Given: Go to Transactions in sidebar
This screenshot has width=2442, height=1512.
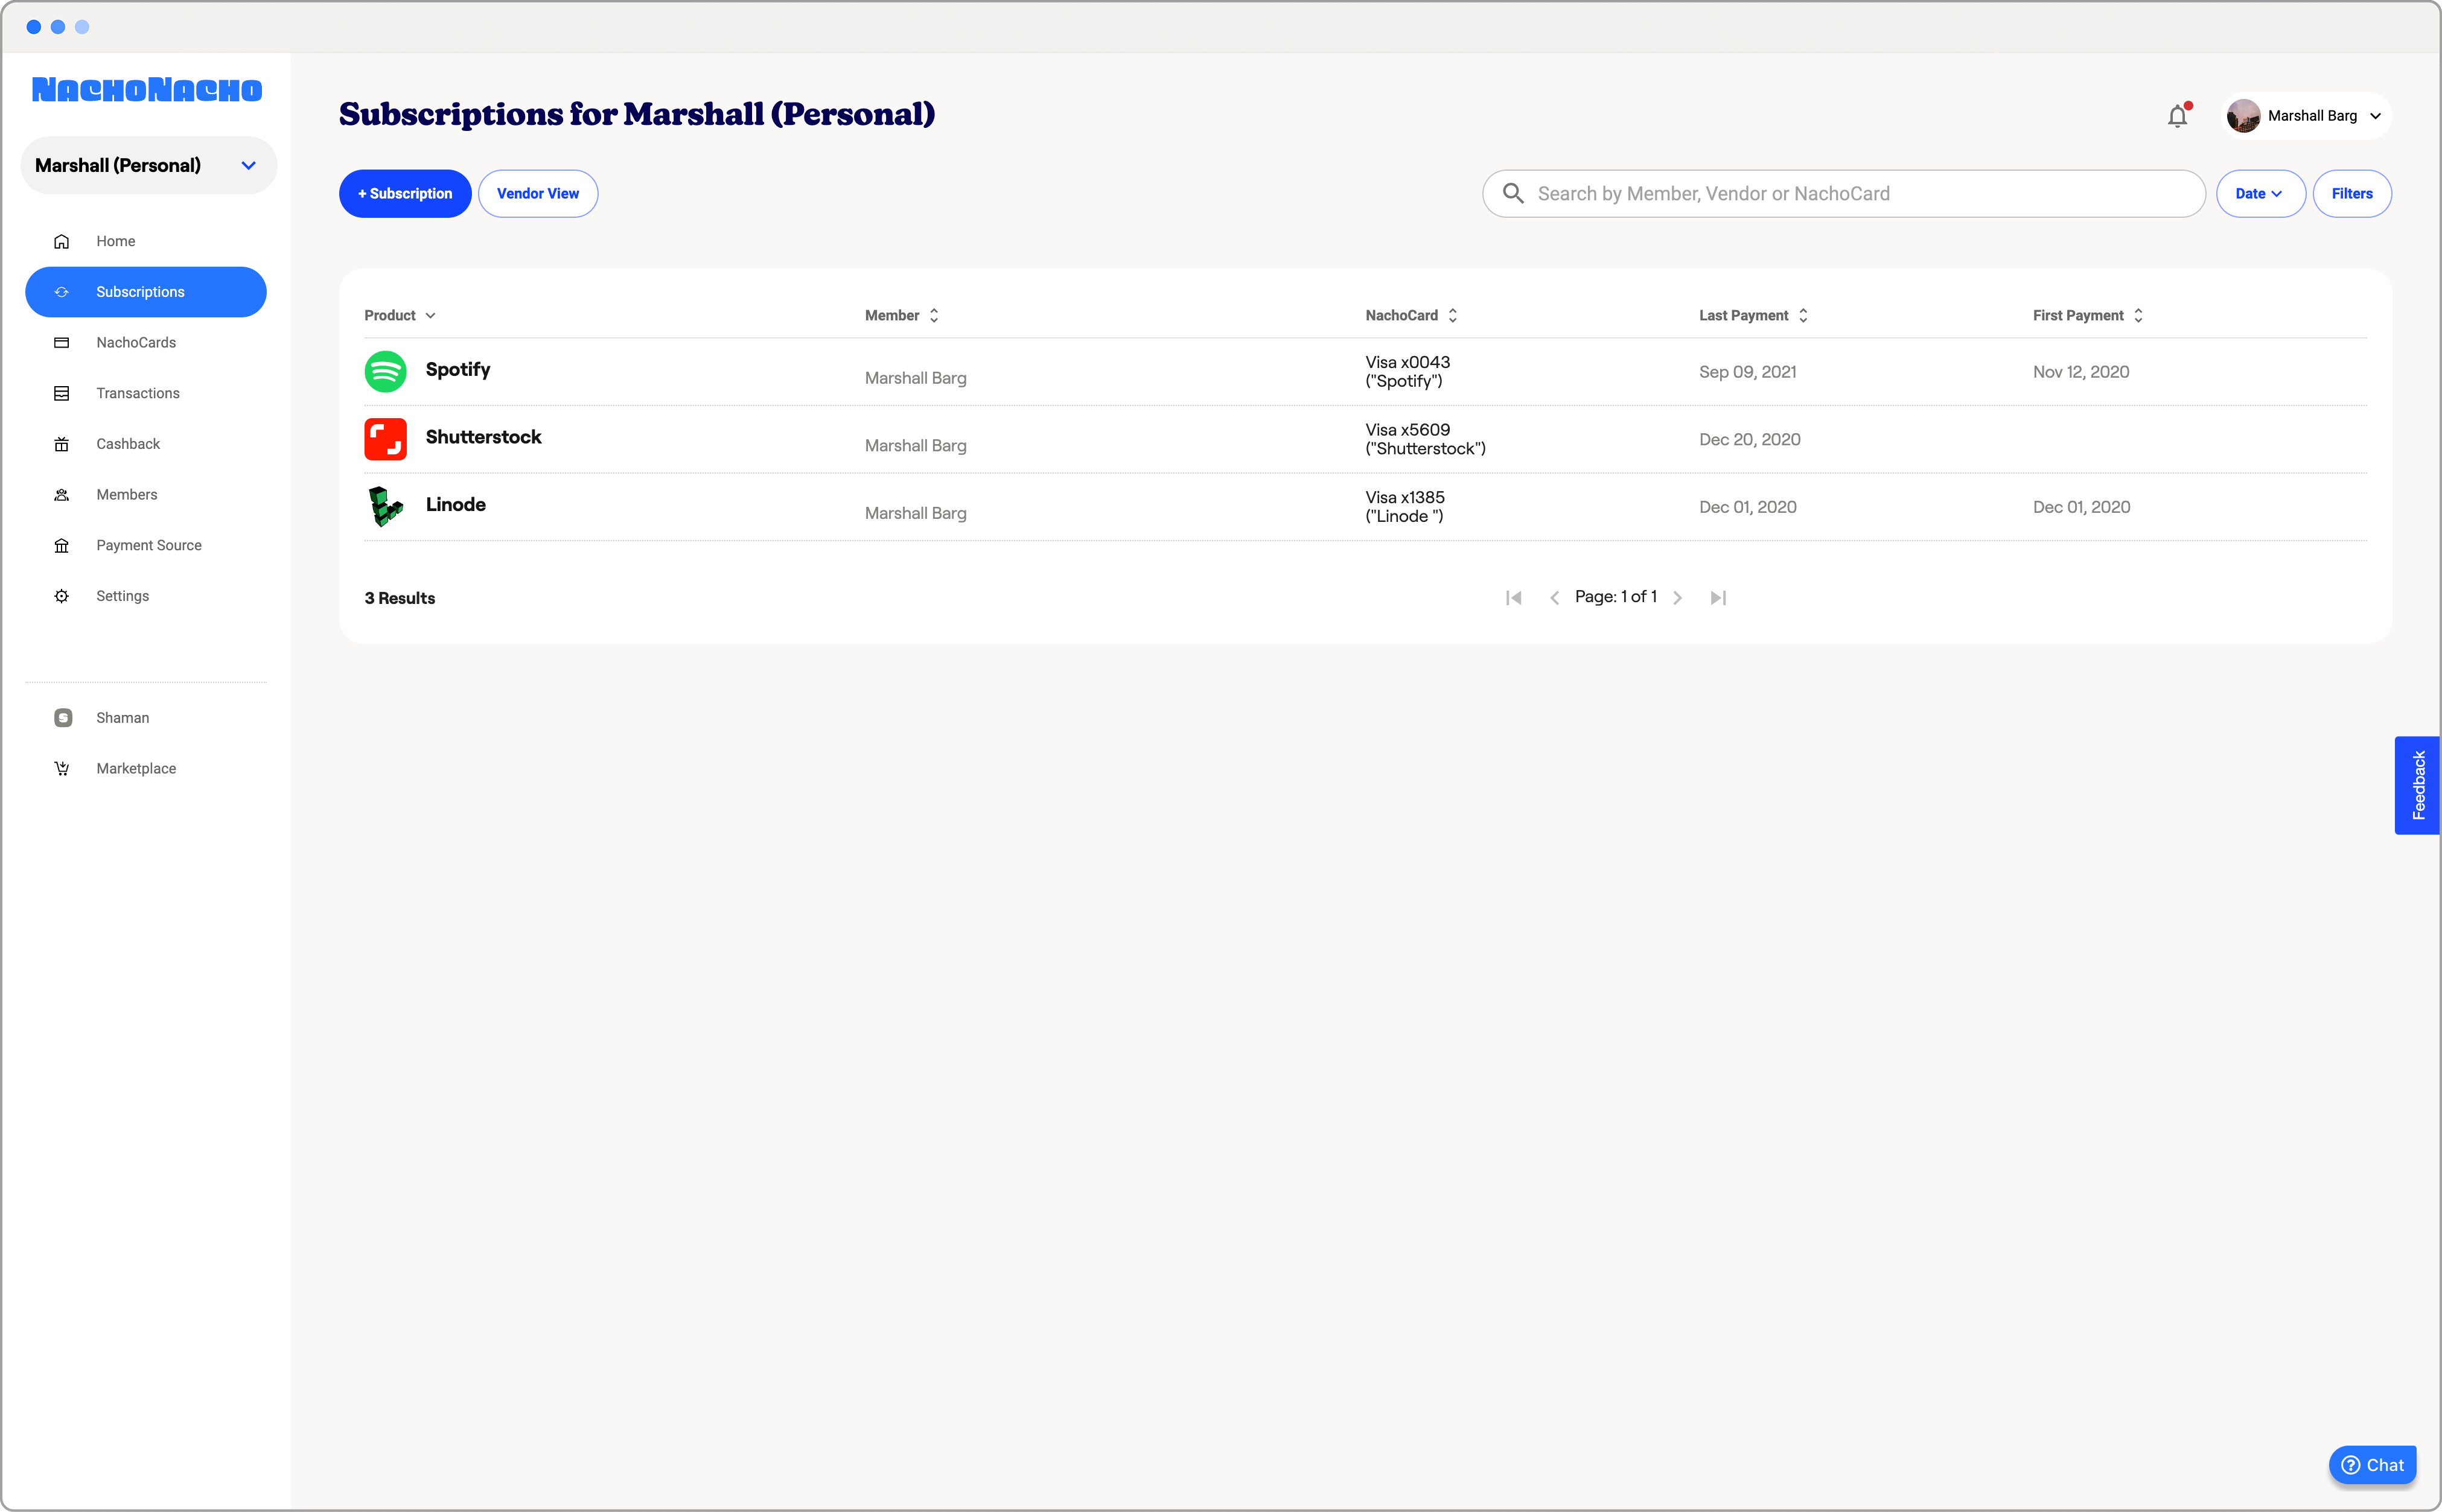Looking at the screenshot, I should pos(138,393).
